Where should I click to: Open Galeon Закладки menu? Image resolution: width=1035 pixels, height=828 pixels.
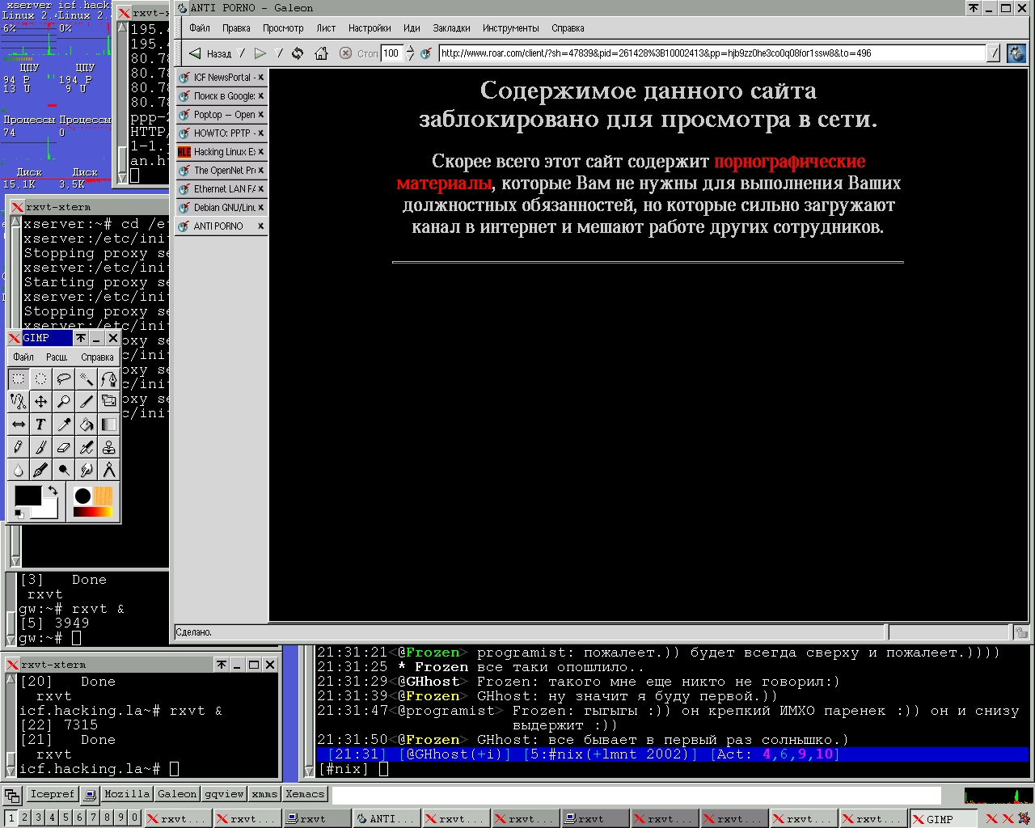click(451, 28)
